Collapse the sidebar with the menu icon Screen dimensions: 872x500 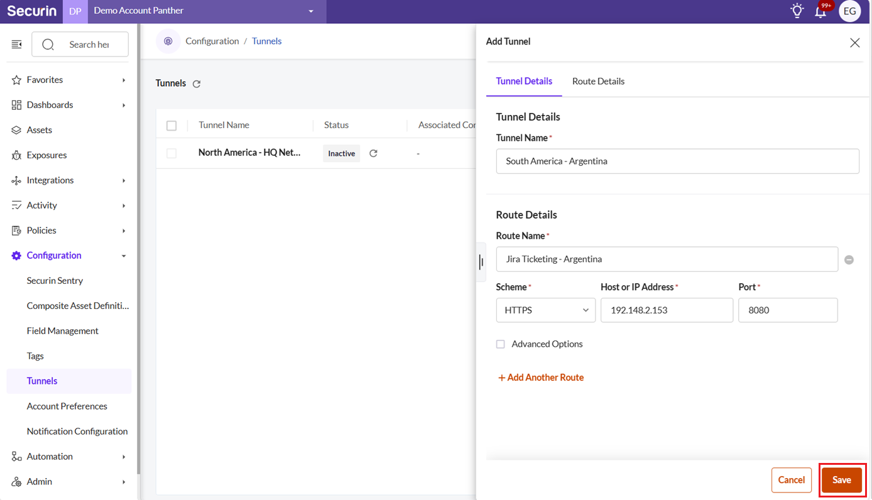pos(17,44)
